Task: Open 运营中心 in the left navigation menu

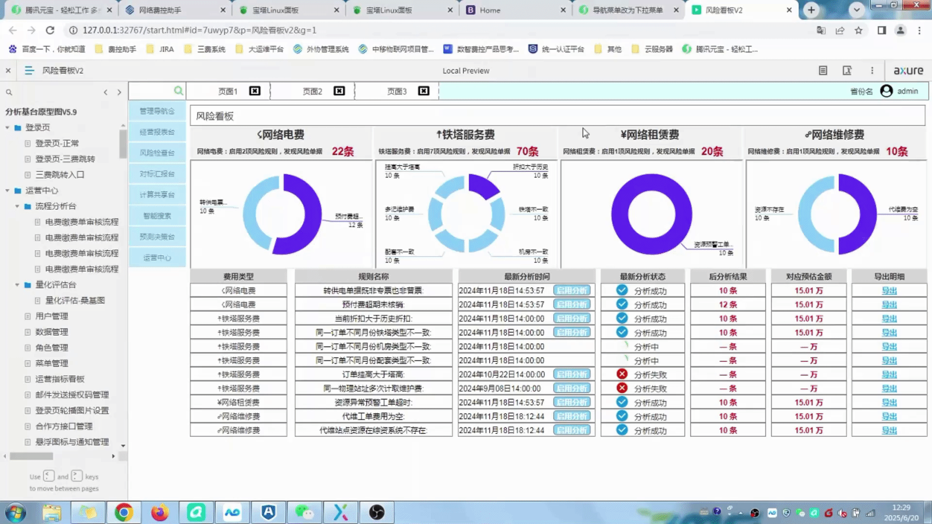Action: 157,258
